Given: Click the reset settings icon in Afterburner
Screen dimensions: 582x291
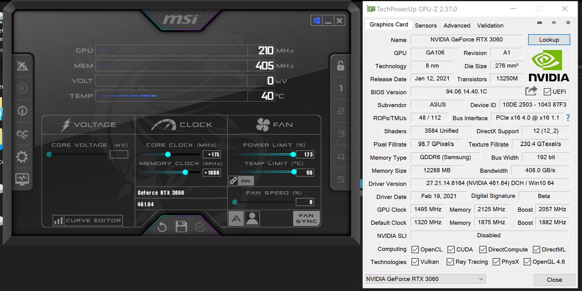Looking at the screenshot, I should (x=162, y=227).
